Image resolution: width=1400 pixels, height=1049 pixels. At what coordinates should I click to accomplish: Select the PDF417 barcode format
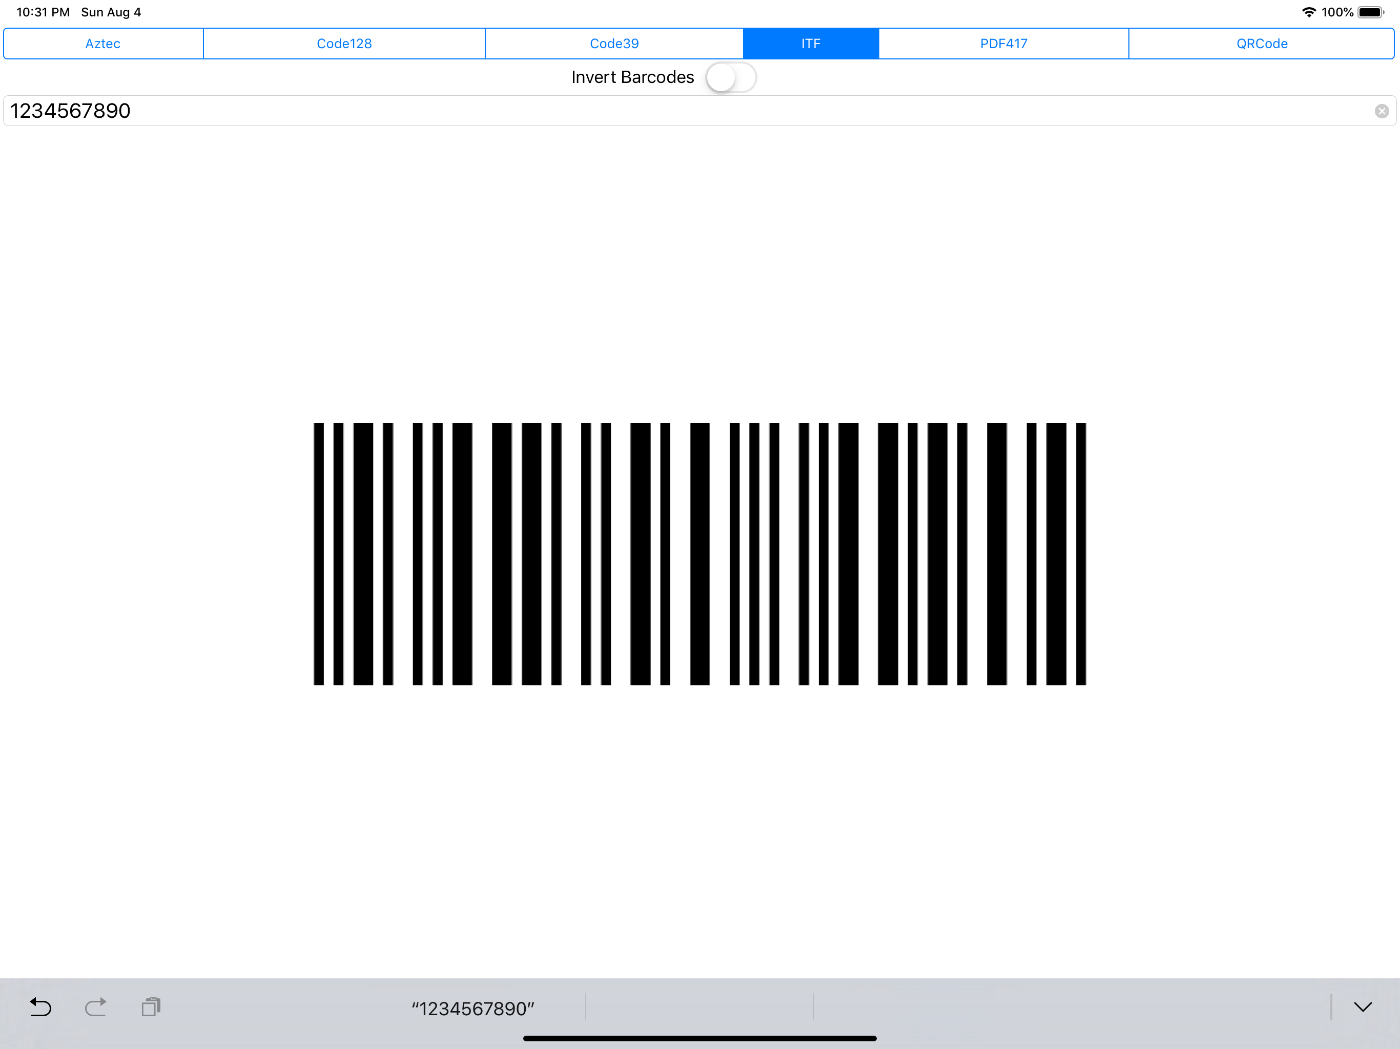1003,43
